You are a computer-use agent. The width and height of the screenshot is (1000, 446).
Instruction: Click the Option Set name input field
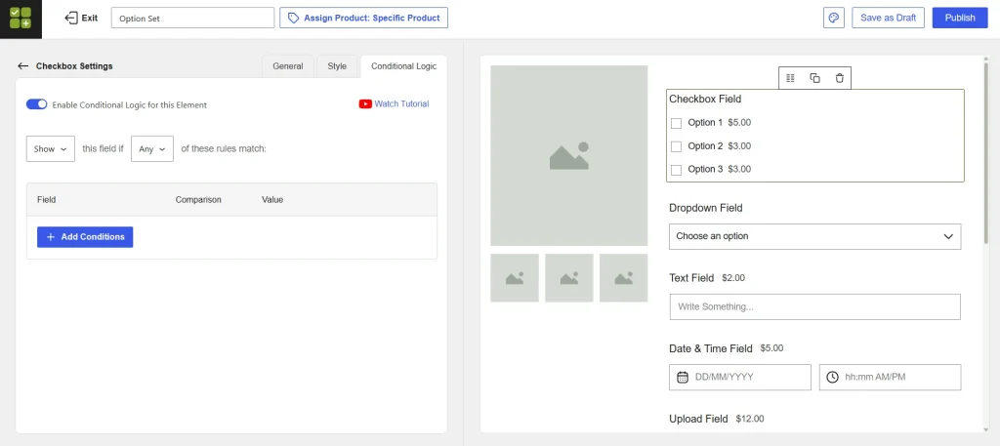(x=192, y=18)
